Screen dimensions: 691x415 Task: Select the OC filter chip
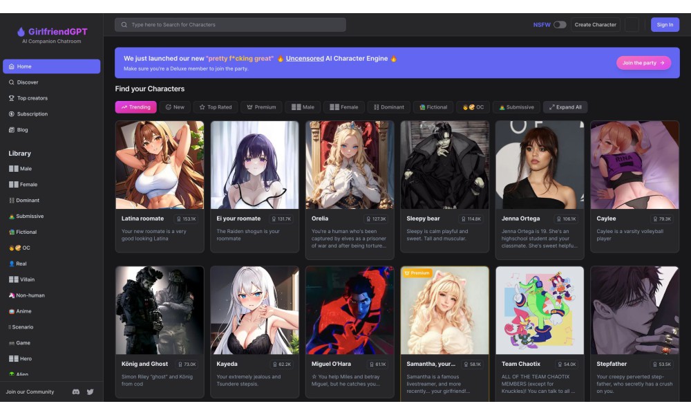(x=473, y=107)
